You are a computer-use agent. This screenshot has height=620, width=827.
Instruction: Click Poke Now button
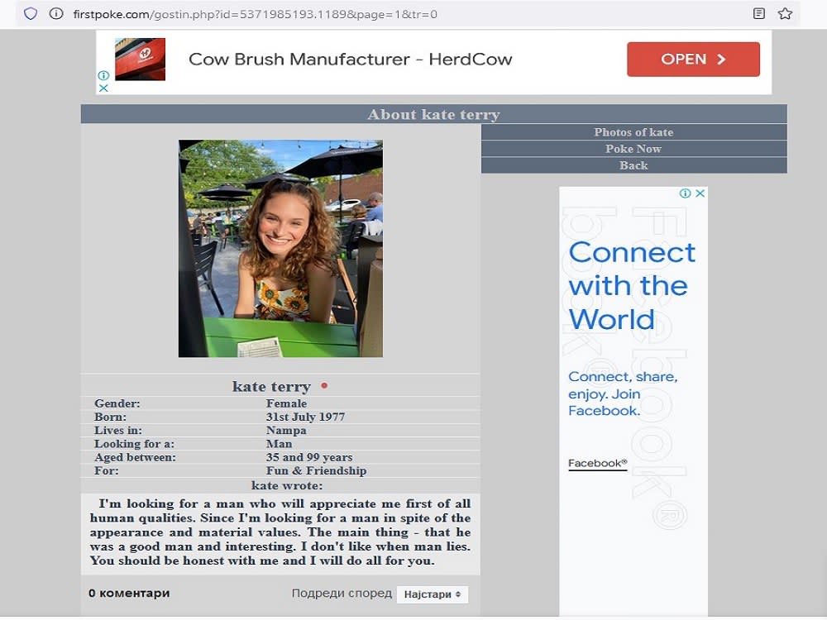pyautogui.click(x=633, y=149)
